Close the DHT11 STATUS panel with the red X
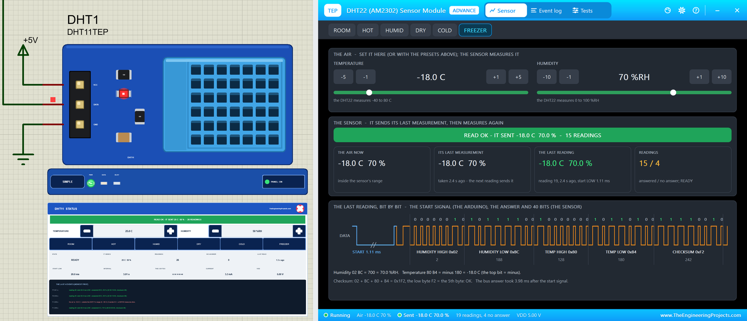This screenshot has height=321, width=747. click(300, 208)
